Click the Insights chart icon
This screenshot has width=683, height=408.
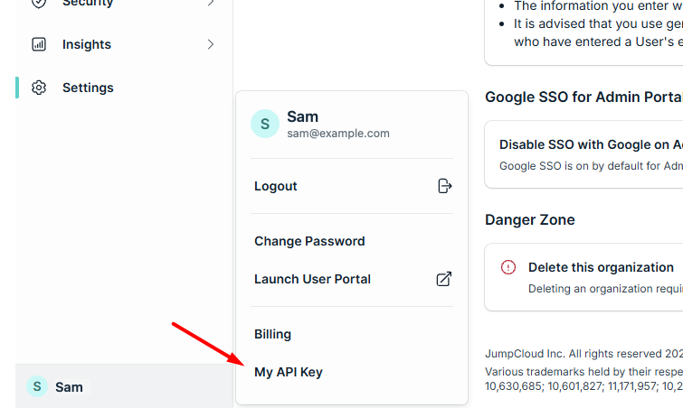click(x=39, y=44)
